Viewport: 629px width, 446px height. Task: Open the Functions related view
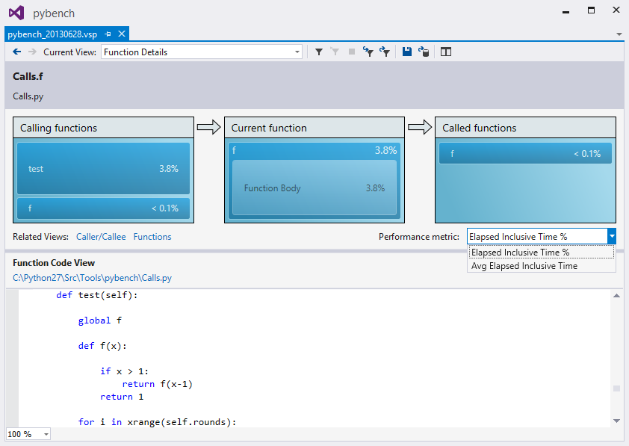pos(152,237)
